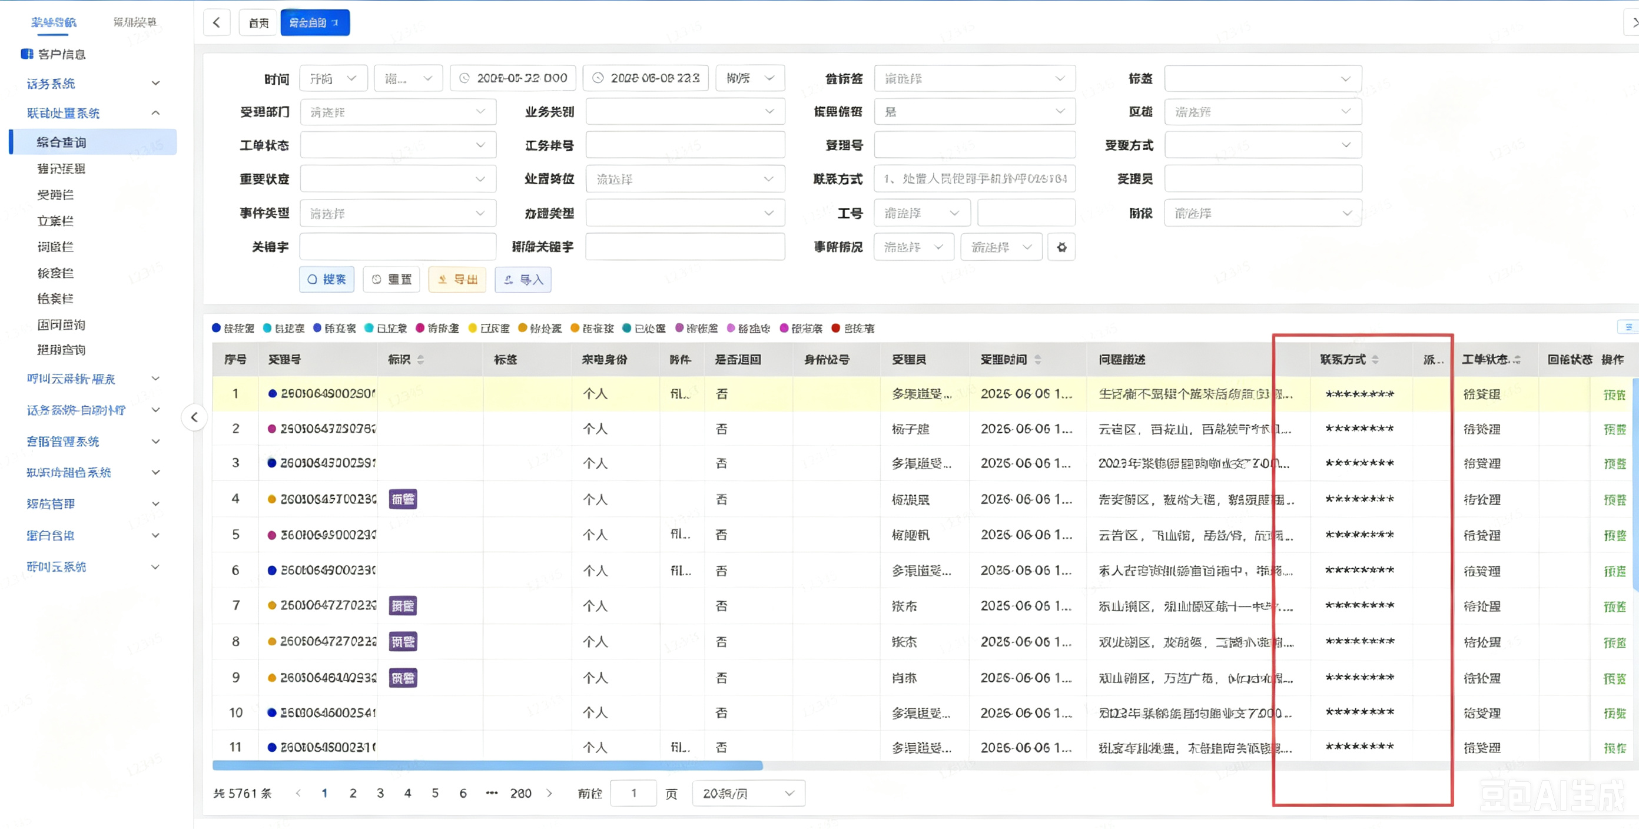Open the 事件类型 dropdown

(397, 213)
